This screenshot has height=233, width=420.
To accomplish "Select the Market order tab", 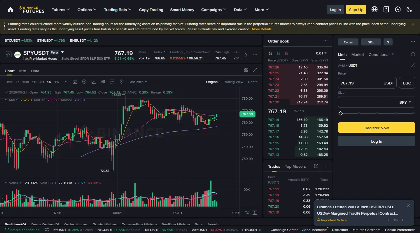I will (358, 54).
